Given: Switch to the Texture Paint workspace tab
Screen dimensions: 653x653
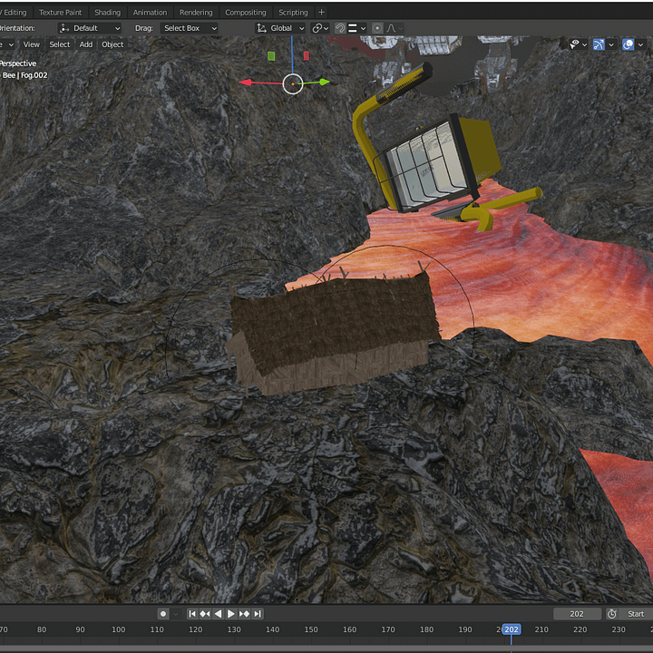Looking at the screenshot, I should tap(61, 13).
